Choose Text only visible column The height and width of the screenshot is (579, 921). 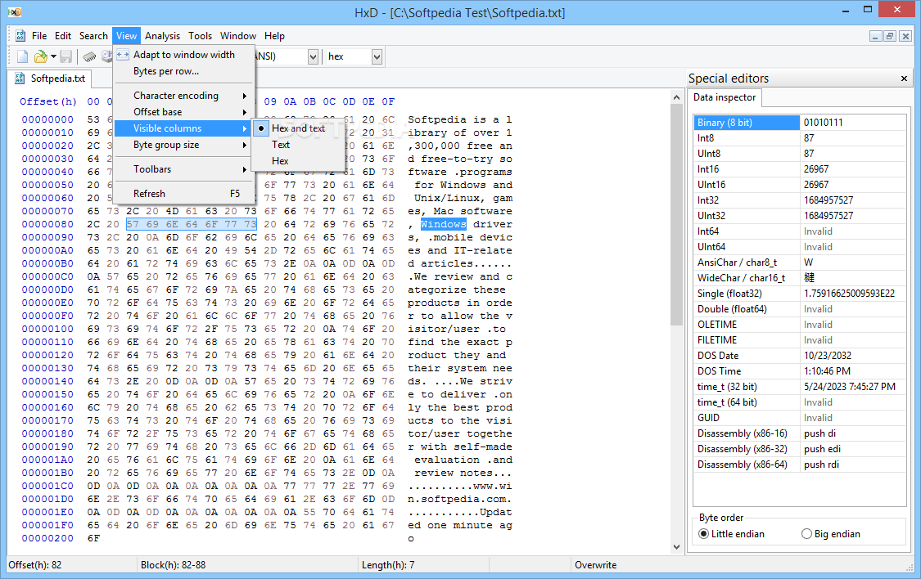(x=298, y=144)
